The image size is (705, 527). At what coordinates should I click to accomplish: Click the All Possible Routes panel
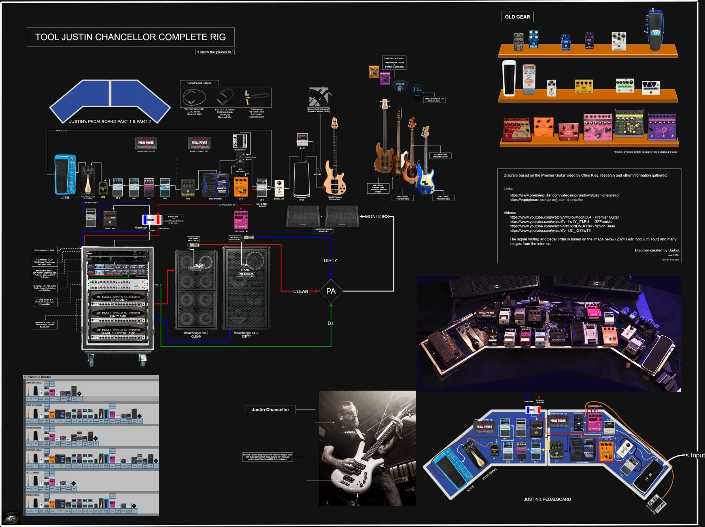[91, 445]
